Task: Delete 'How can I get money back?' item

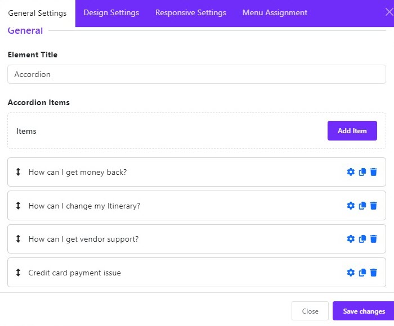Action: tap(373, 172)
